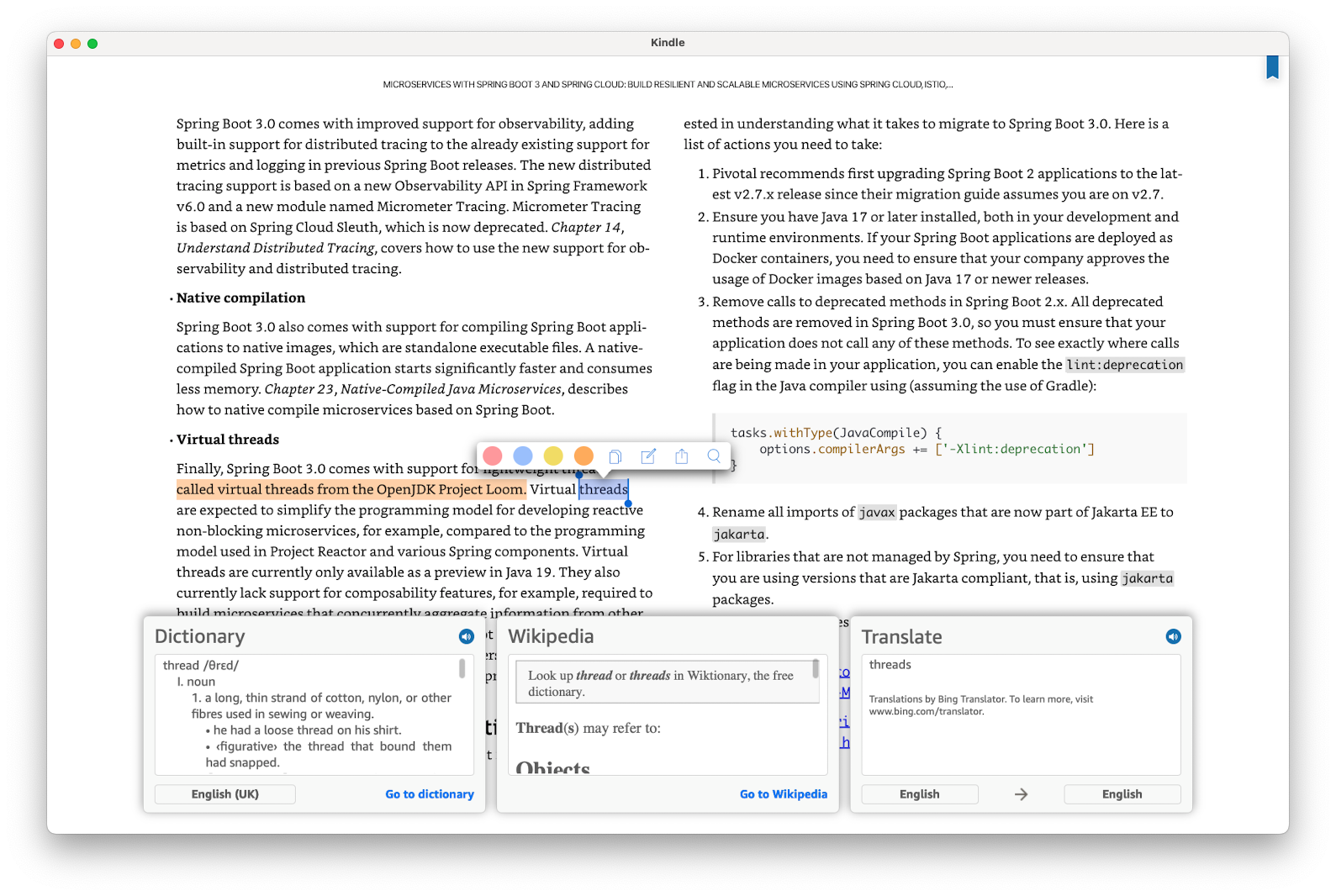Change translation source language English
Screen dimensions: 1336x896
click(920, 794)
